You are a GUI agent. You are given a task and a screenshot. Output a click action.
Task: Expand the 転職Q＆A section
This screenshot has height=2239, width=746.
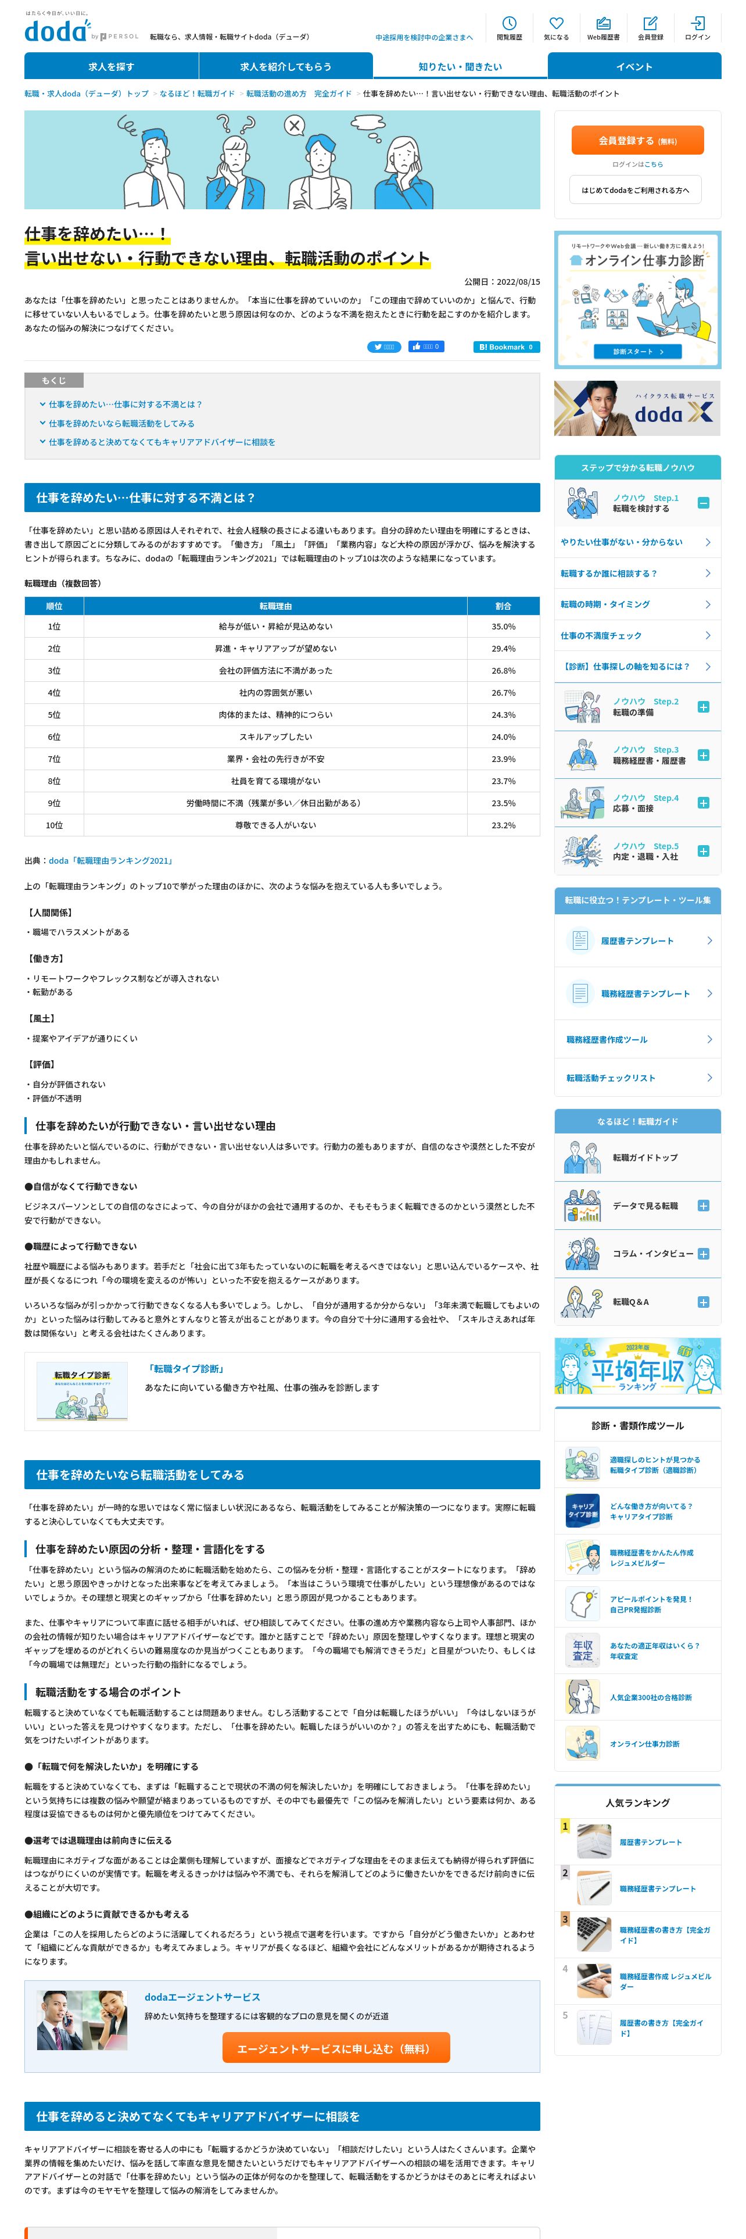click(704, 1302)
